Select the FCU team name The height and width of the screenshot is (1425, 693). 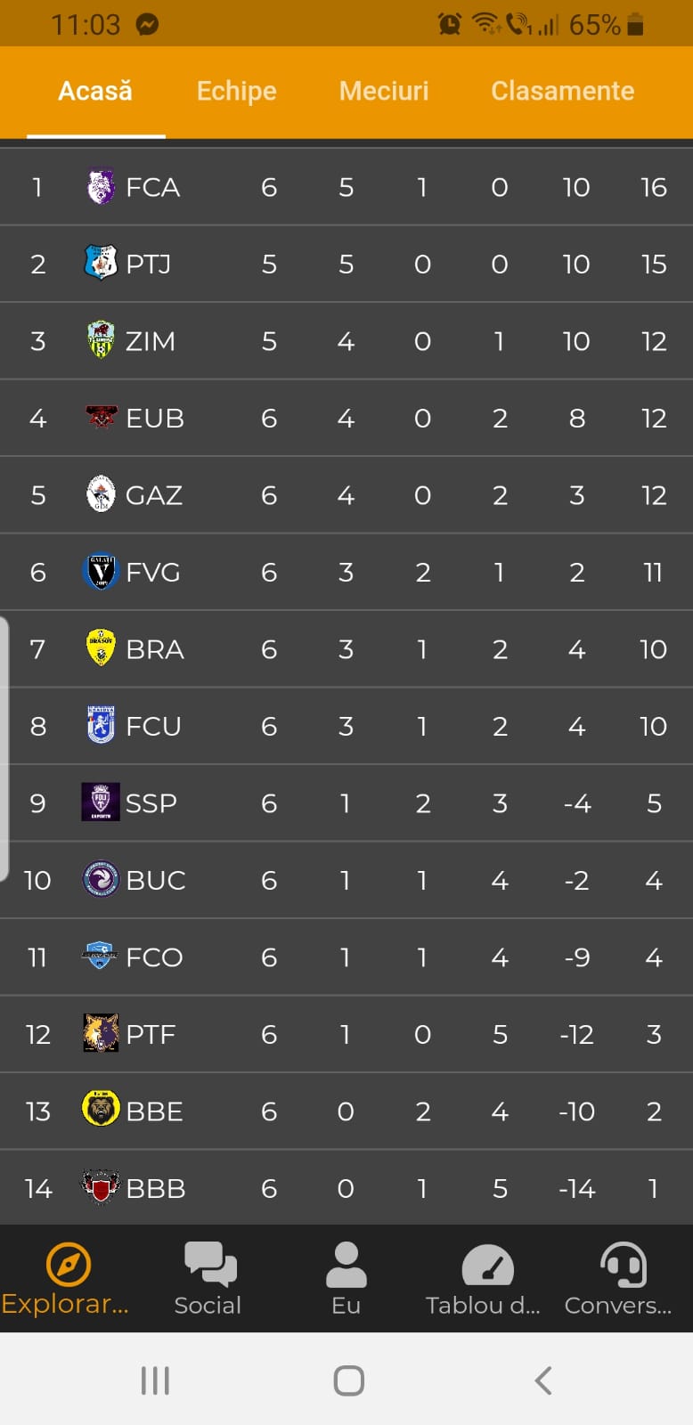pyautogui.click(x=153, y=726)
